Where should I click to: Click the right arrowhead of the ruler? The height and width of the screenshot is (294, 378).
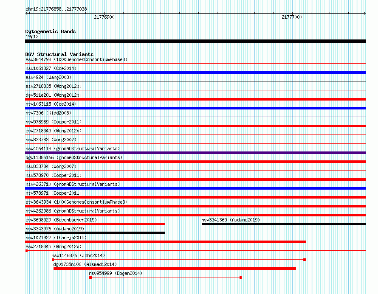[x=364, y=14]
